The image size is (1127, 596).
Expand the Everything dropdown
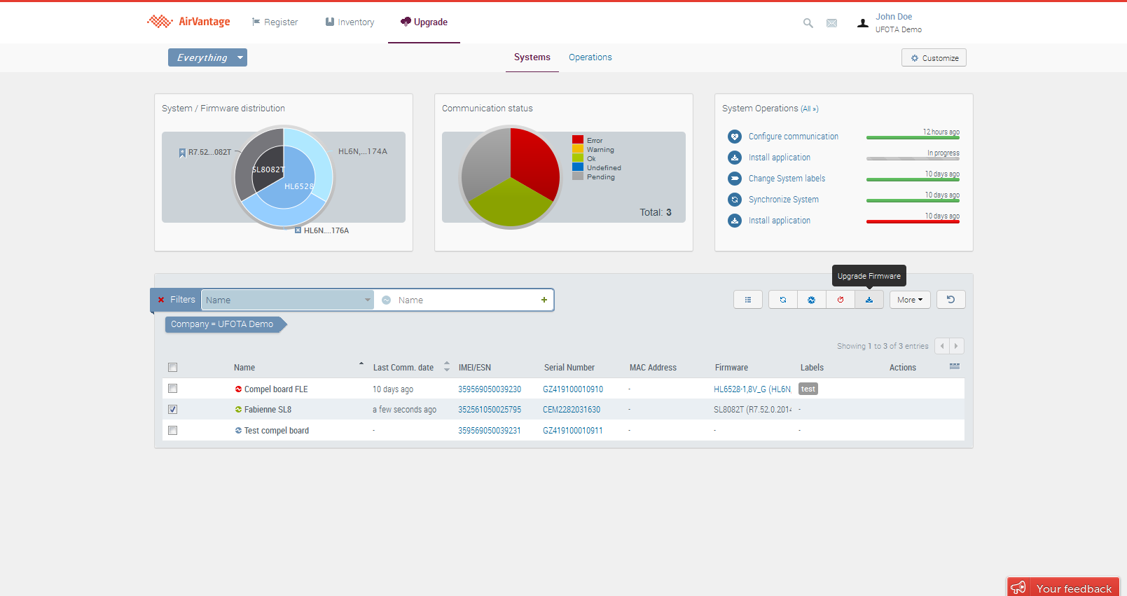[207, 57]
